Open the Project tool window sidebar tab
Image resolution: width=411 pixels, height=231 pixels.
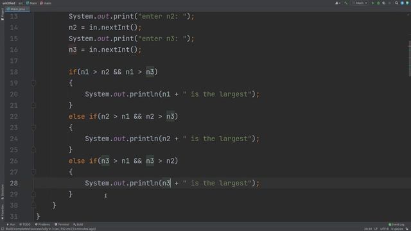pyautogui.click(x=2, y=14)
